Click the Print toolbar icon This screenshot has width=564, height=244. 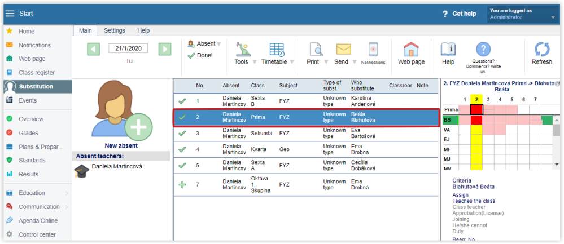316,50
